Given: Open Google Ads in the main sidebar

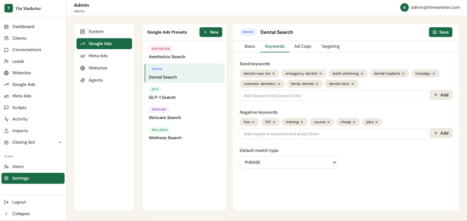Looking at the screenshot, I should pyautogui.click(x=33, y=85).
